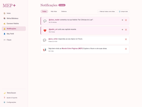The width and height of the screenshot is (142, 107).
Task: Click the moon icon beside Tema Escuro
Action: point(4,93)
